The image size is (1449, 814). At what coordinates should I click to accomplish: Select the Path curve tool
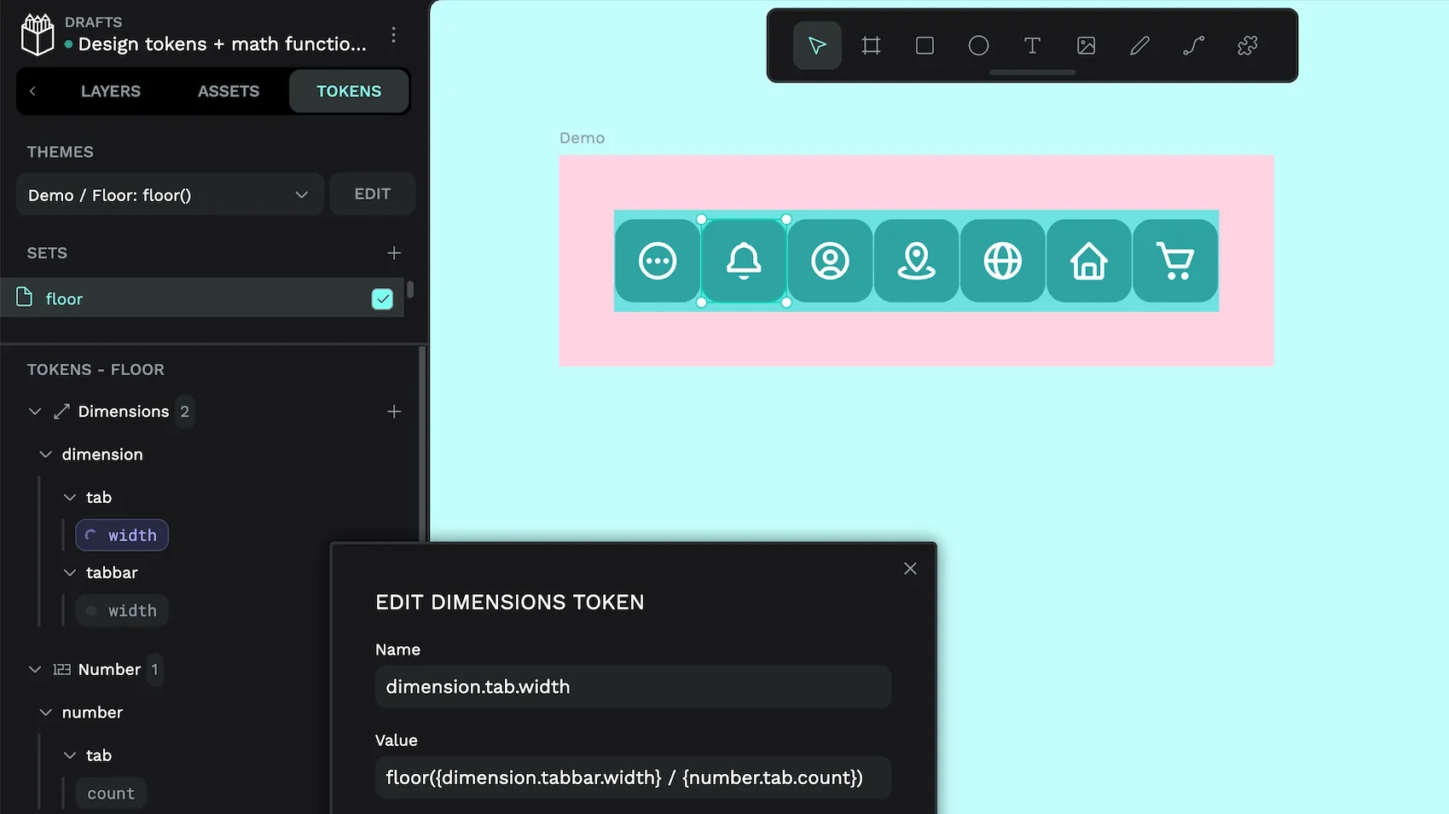(1193, 45)
